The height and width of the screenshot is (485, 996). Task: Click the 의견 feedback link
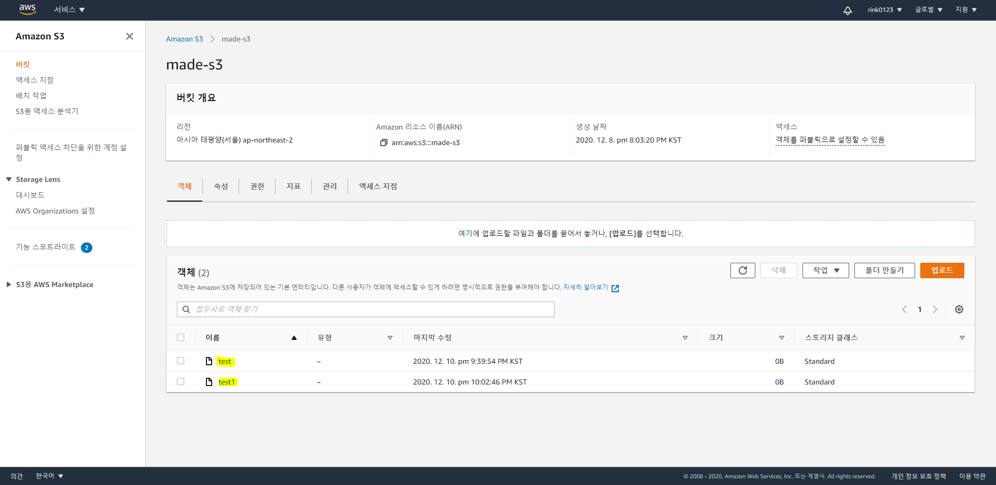pyautogui.click(x=17, y=476)
